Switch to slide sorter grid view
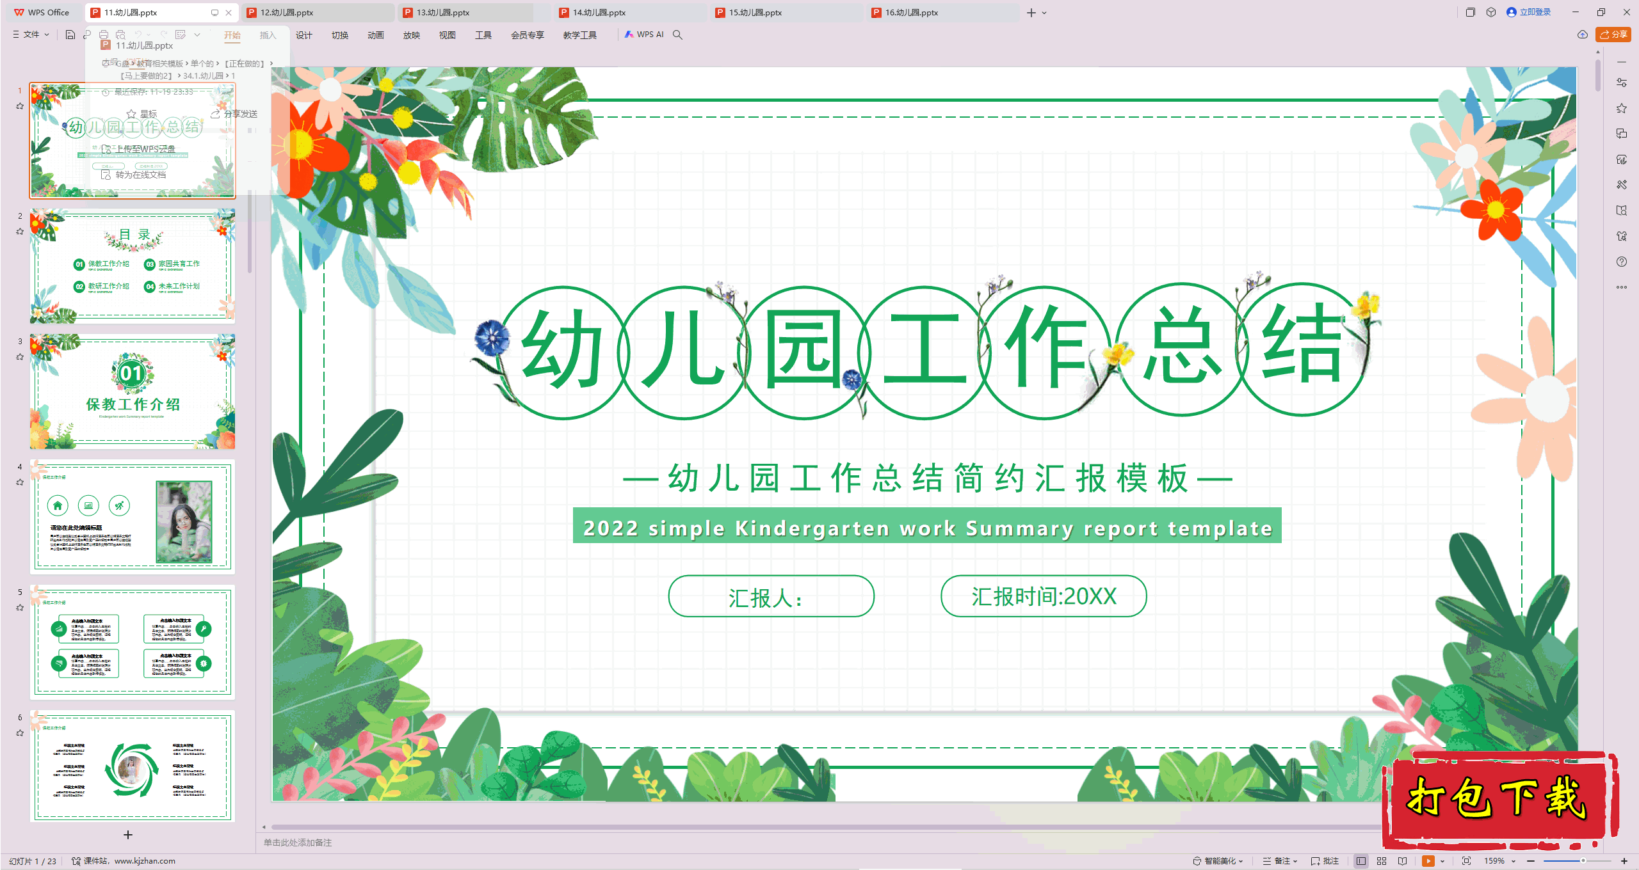Viewport: 1639px width, 870px height. [x=1382, y=861]
